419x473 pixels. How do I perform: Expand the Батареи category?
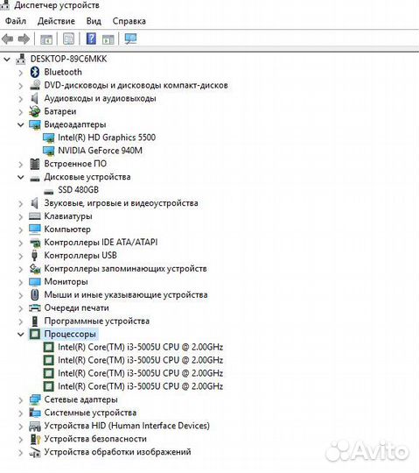point(20,112)
